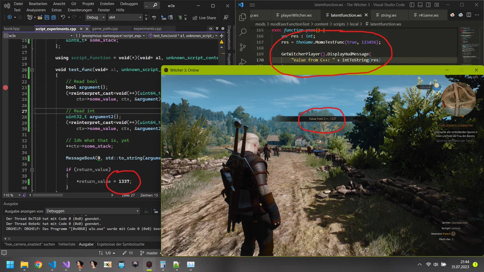The height and width of the screenshot is (272, 484).
Task: Click the navigate backward arrow icon
Action: pyautogui.click(x=9, y=18)
